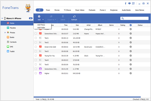Open the Add dropdown arrow
The width and height of the screenshot is (151, 101).
[43, 20]
